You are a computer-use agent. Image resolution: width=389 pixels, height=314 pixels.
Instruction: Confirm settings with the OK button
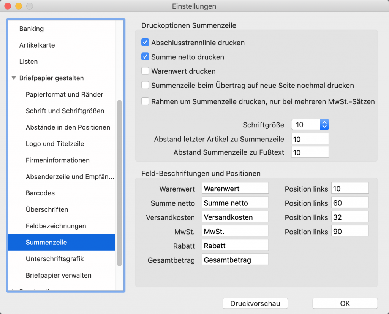345,303
